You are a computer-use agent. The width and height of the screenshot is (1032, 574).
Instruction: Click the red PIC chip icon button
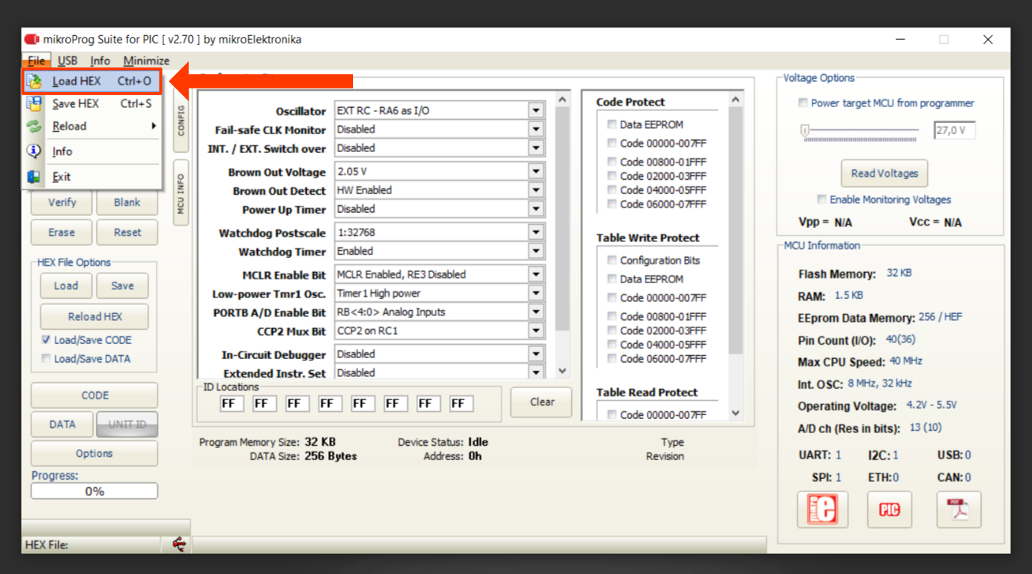tap(889, 510)
